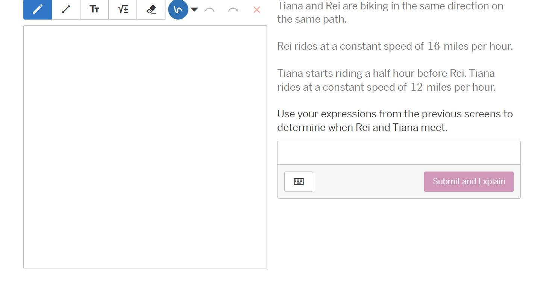This screenshot has height=287, width=552.
Task: Click inside the blank sketch canvas
Action: coord(145,147)
